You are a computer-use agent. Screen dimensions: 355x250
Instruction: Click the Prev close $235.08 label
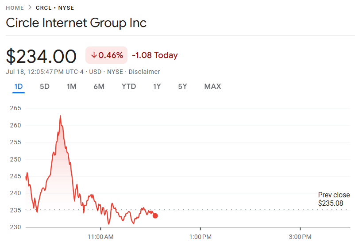coord(334,199)
